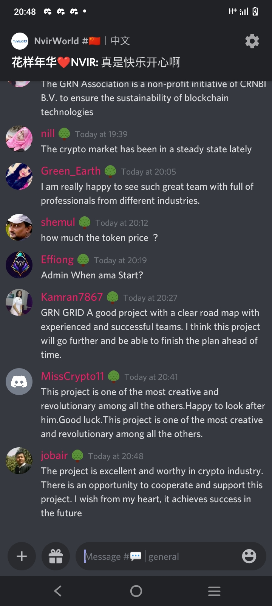
Task: Tap the NvirWorld server logo
Action: (x=20, y=41)
